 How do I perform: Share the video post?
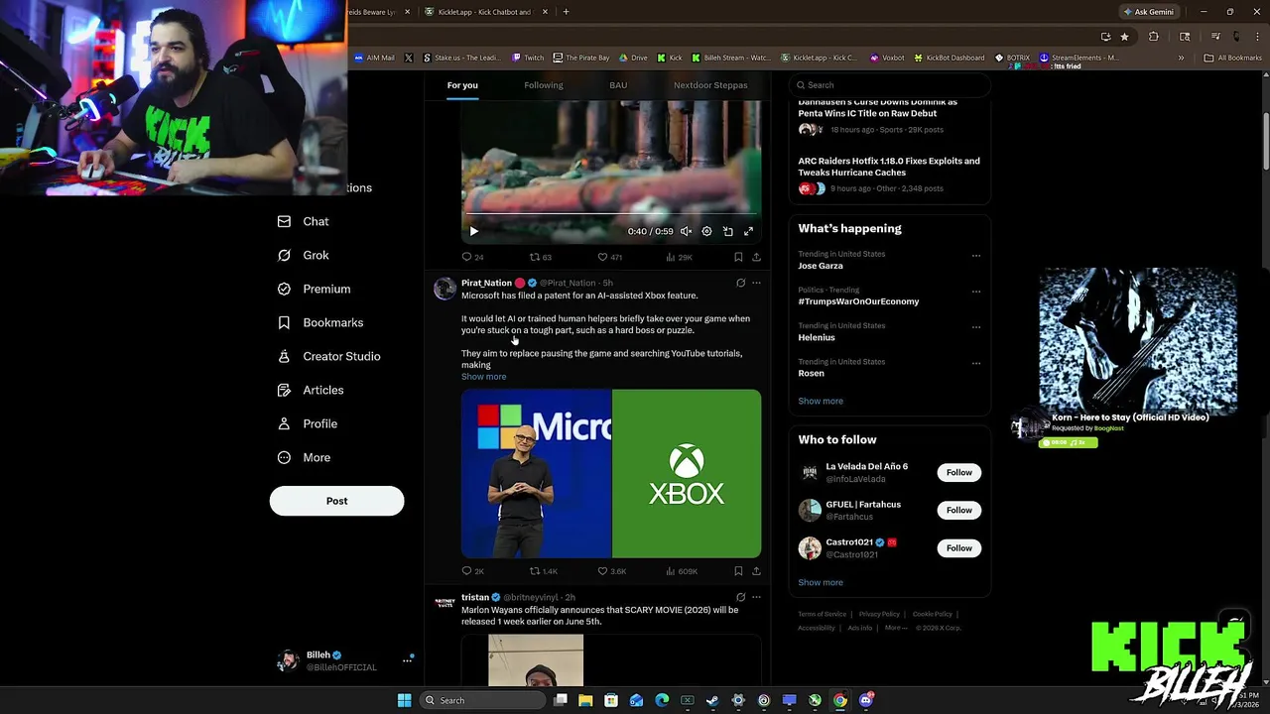click(x=756, y=257)
